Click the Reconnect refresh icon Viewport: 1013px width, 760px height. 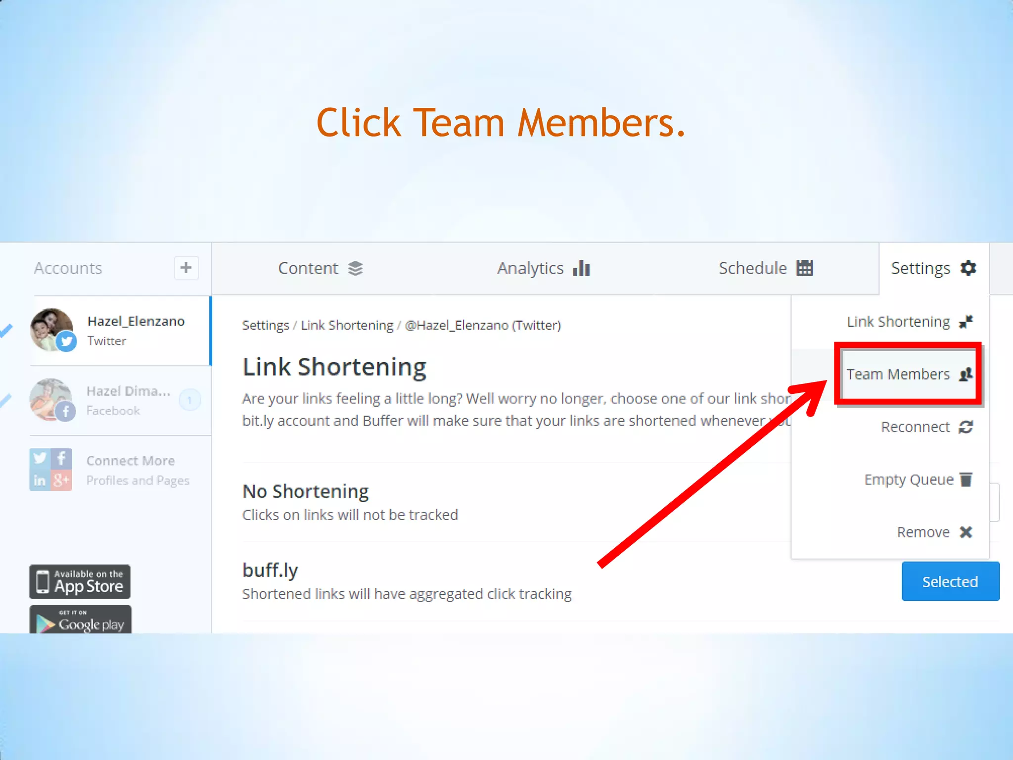point(966,427)
